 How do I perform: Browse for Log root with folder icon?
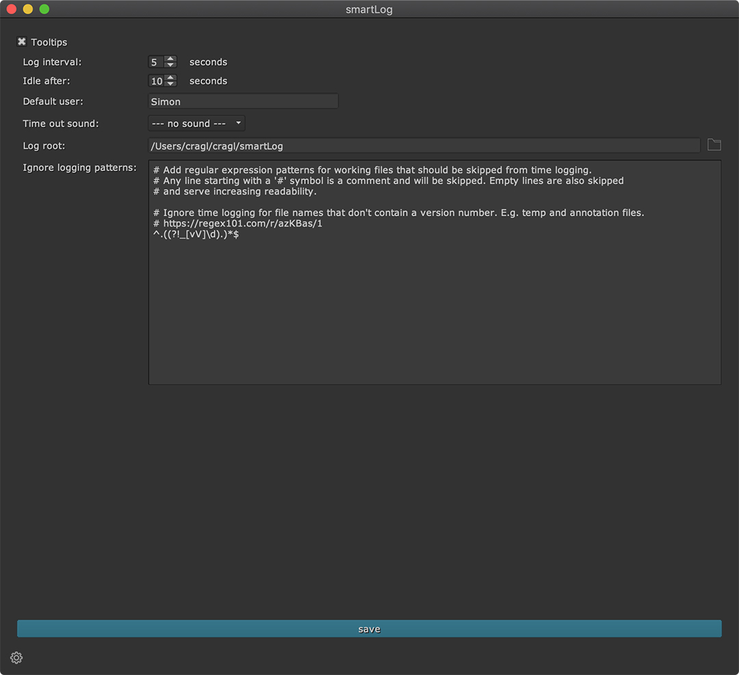714,144
